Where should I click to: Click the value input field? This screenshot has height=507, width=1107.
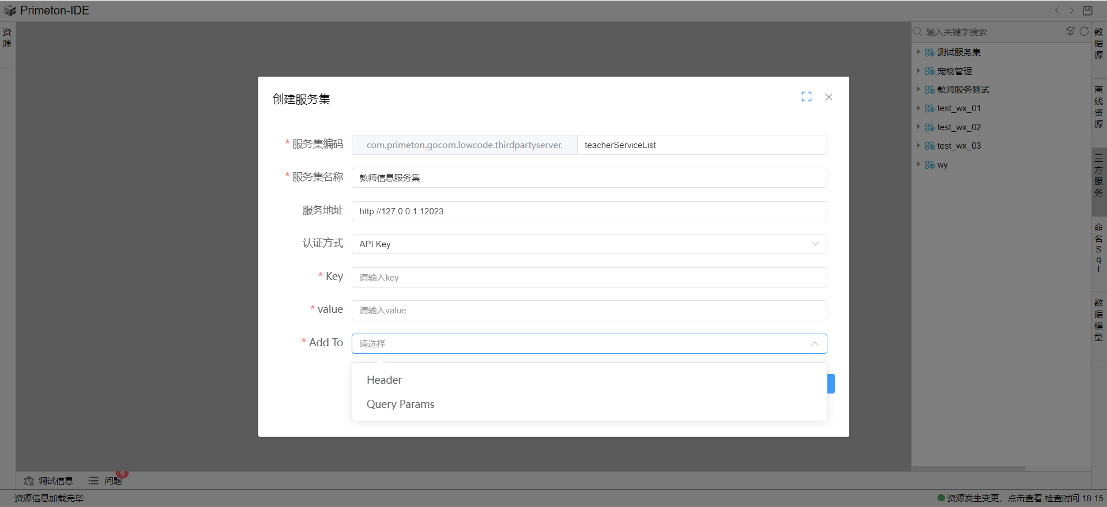click(x=589, y=310)
